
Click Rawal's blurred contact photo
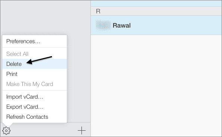tap(103, 25)
